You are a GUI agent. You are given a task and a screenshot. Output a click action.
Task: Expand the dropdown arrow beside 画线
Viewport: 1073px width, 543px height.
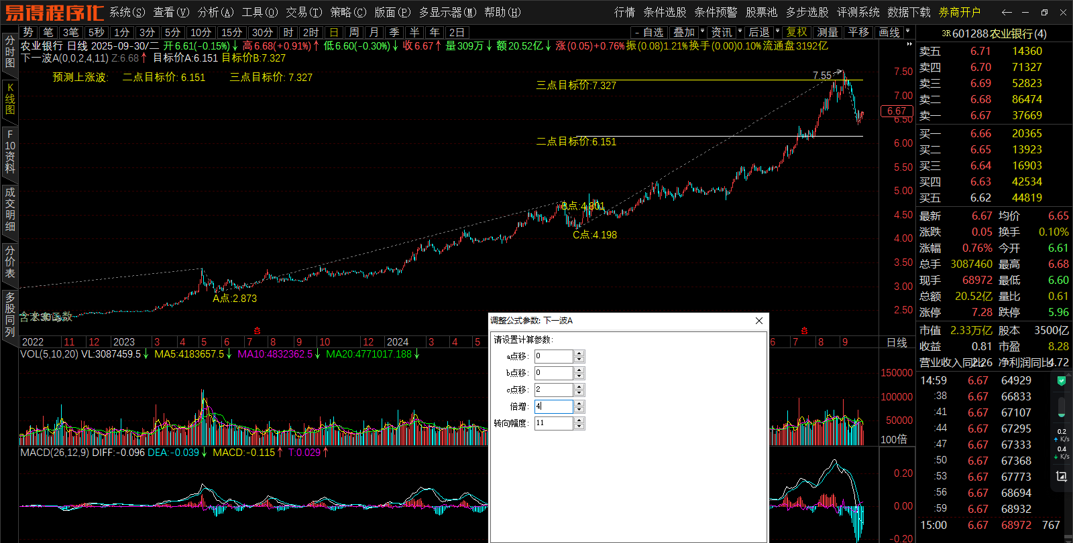(x=907, y=31)
